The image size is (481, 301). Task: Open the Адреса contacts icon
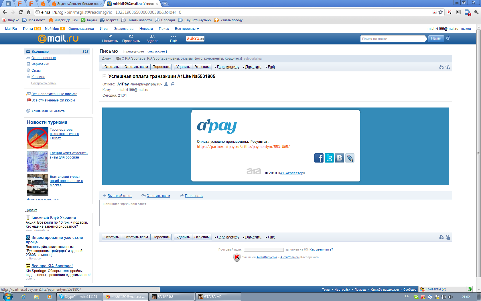pos(152,36)
